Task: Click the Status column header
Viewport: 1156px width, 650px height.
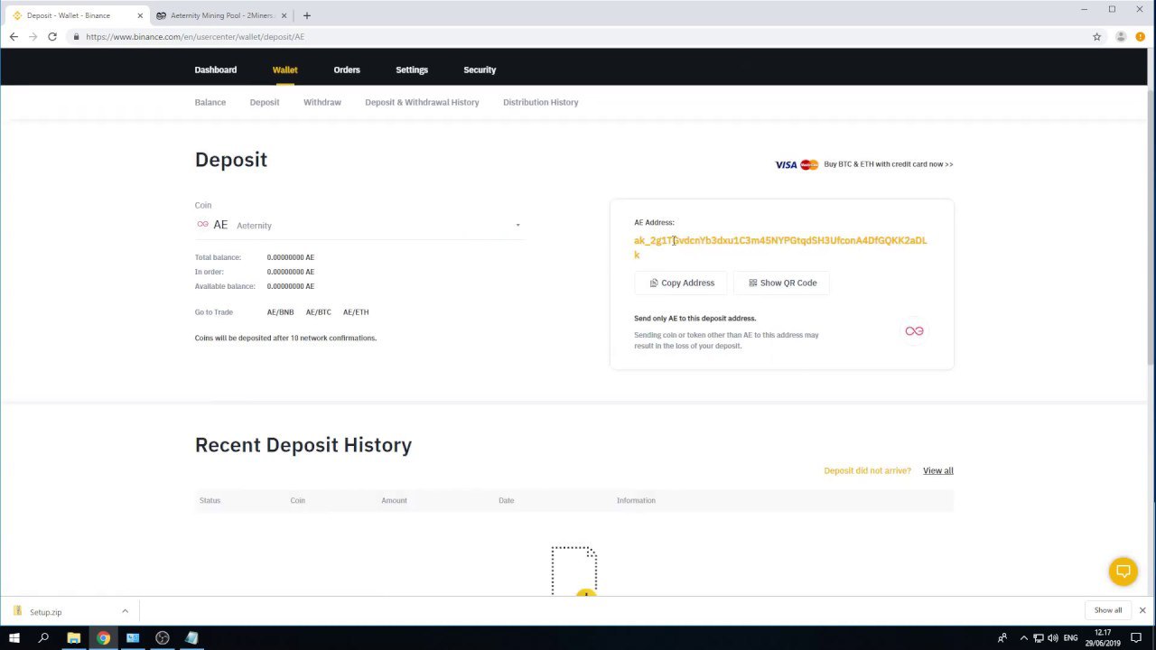Action: [210, 500]
